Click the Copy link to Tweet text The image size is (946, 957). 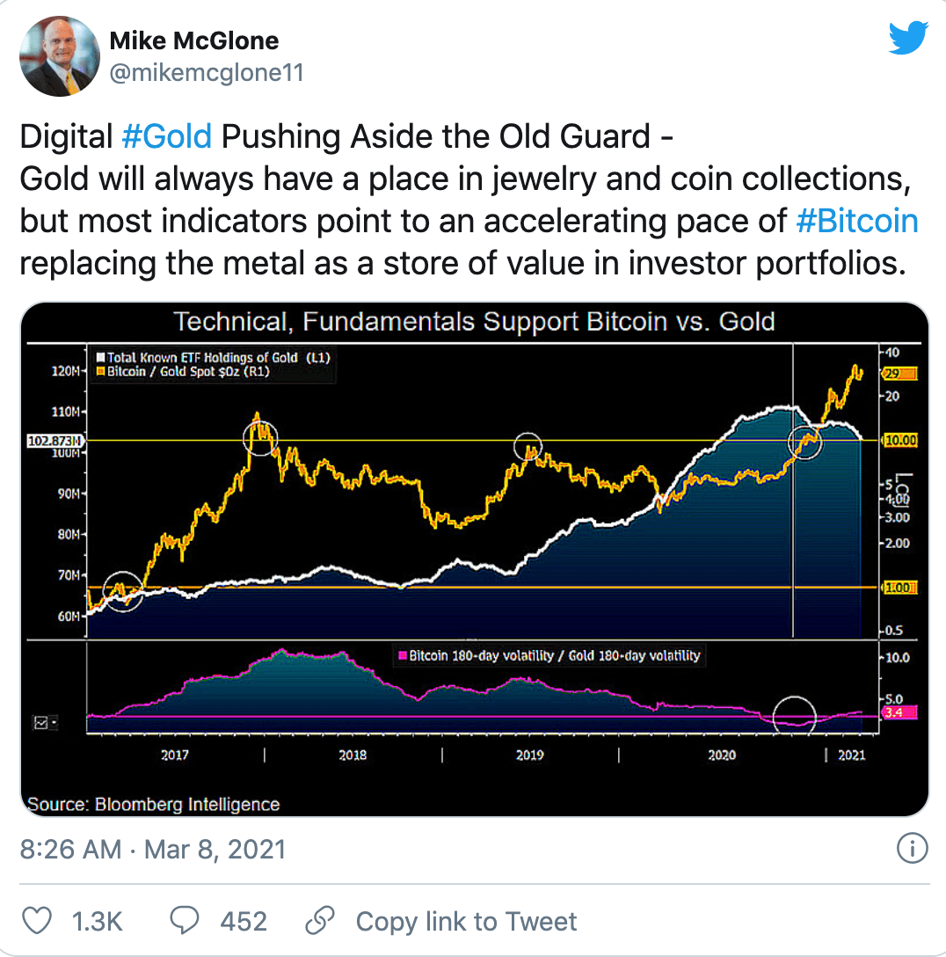[466, 921]
